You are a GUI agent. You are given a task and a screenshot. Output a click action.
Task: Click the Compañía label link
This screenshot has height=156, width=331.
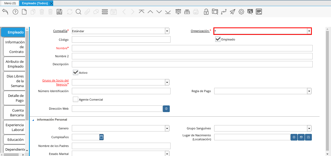(x=60, y=31)
